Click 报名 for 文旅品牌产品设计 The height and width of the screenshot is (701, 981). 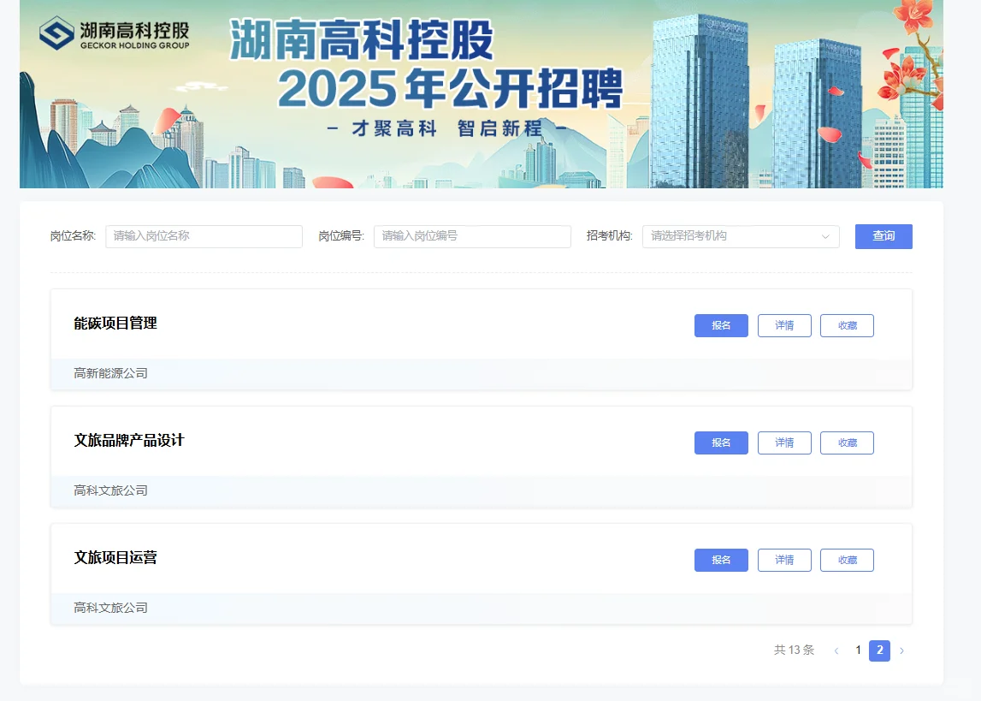tap(721, 443)
